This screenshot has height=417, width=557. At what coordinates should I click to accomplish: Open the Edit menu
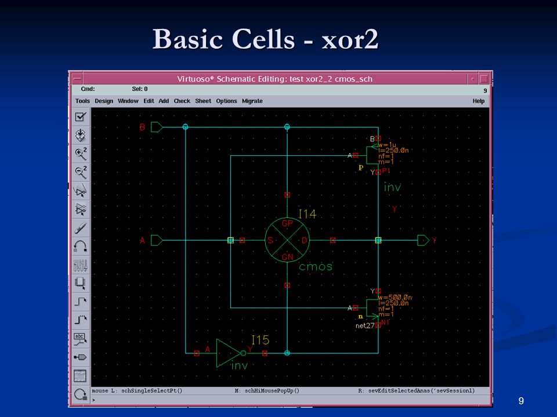pos(149,101)
